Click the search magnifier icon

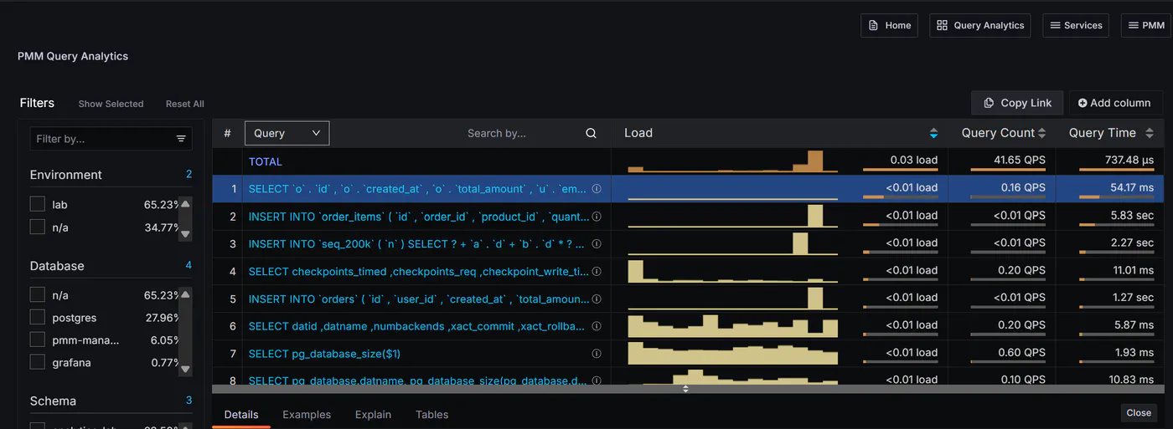(591, 133)
